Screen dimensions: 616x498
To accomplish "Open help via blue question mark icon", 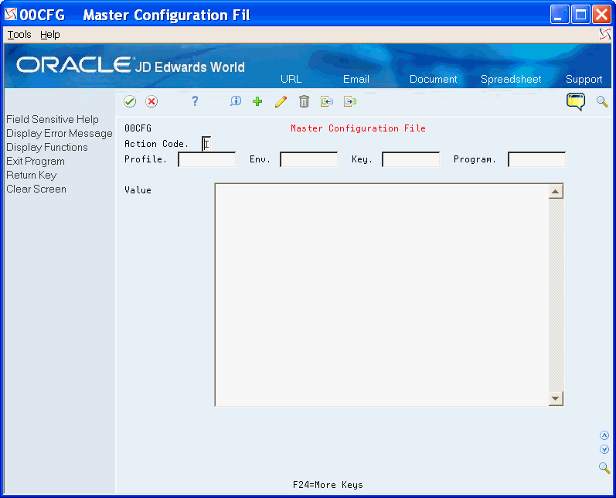I will pos(195,101).
